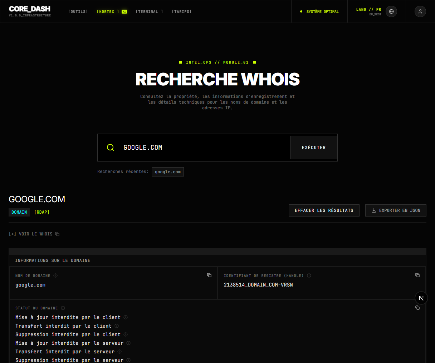Open the [TERMINAL_] menu item

coord(149,11)
